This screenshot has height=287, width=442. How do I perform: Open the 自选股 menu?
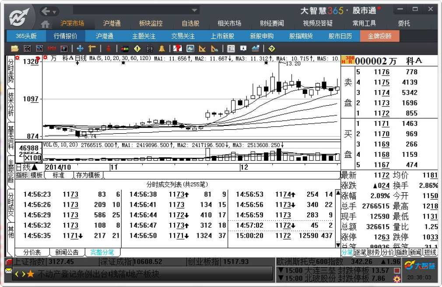[x=190, y=23]
